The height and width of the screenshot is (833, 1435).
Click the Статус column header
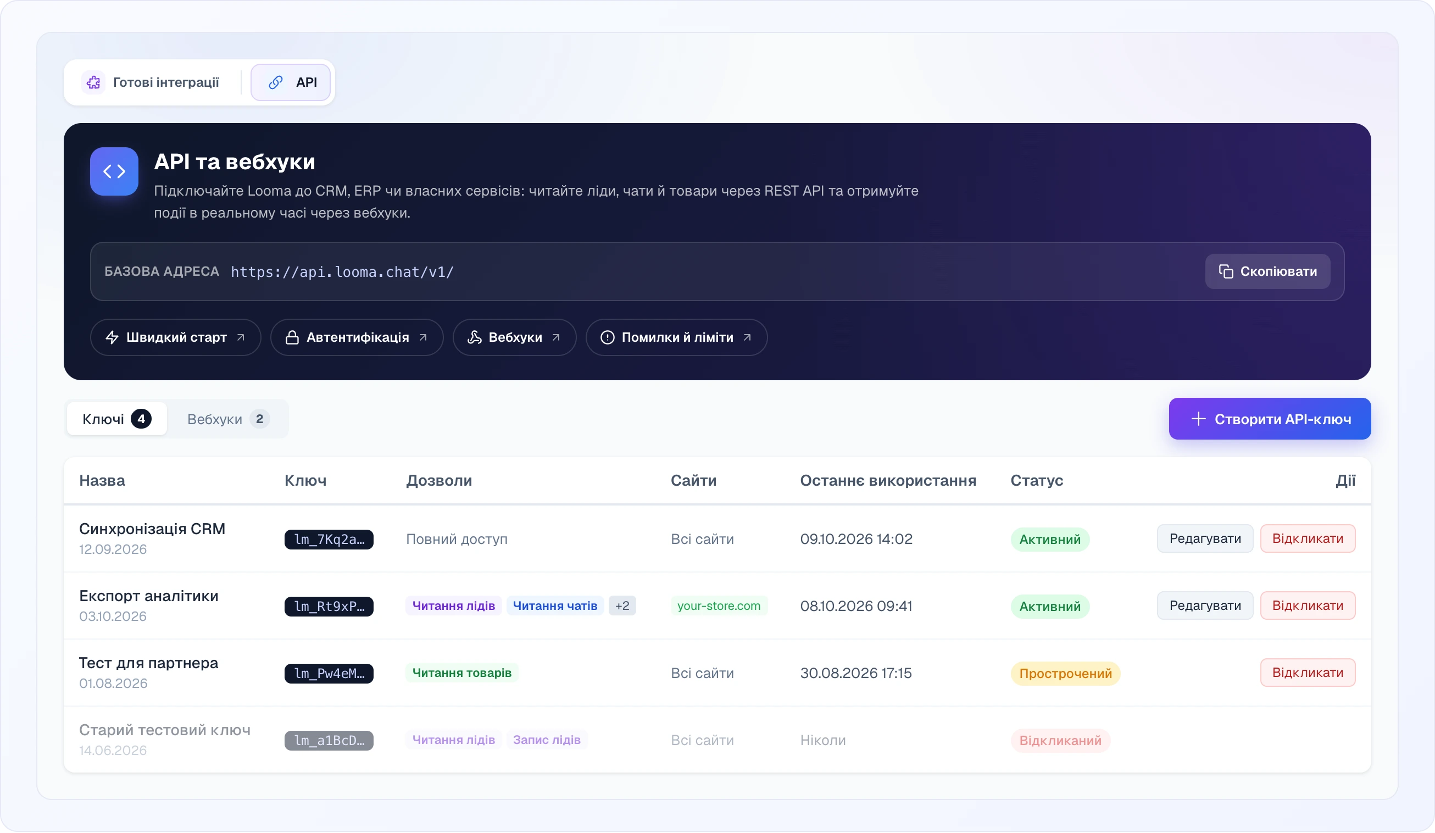(1036, 481)
